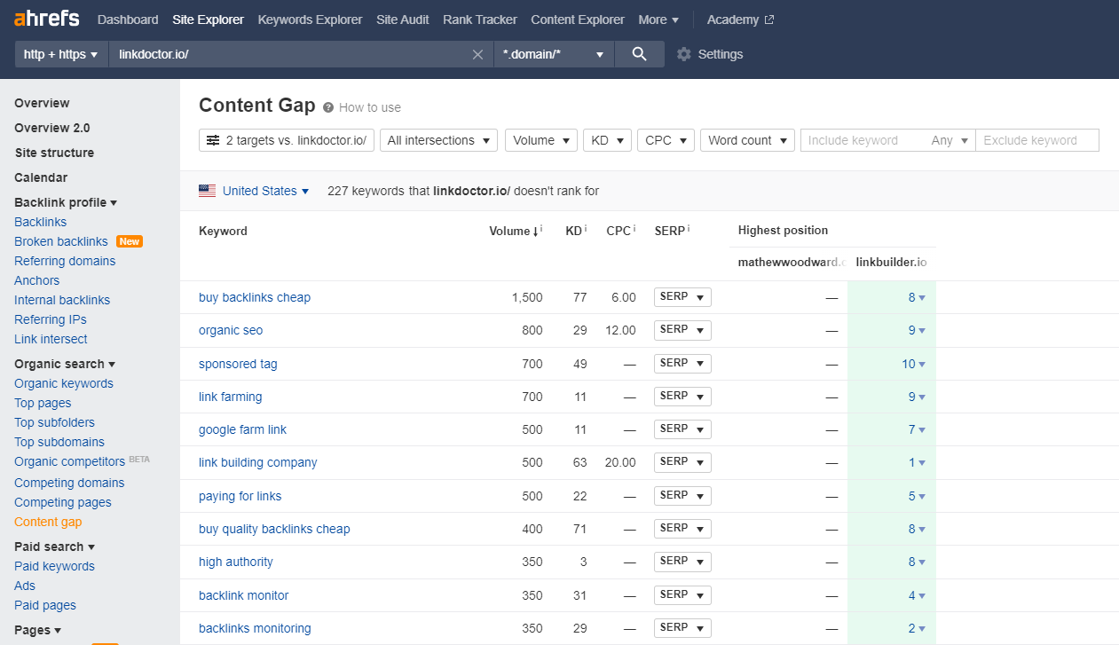Screen dimensions: 1119x645
Task: Open the Any keyword match dropdown
Action: (950, 140)
